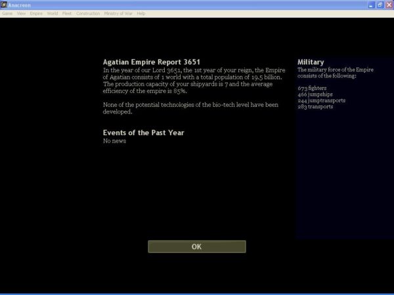Click the Military panel heading

pos(311,62)
